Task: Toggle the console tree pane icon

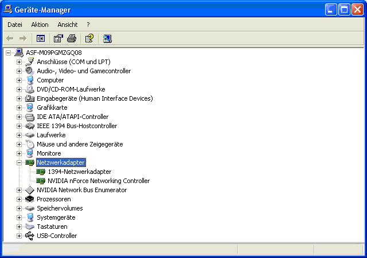Action: [41, 38]
